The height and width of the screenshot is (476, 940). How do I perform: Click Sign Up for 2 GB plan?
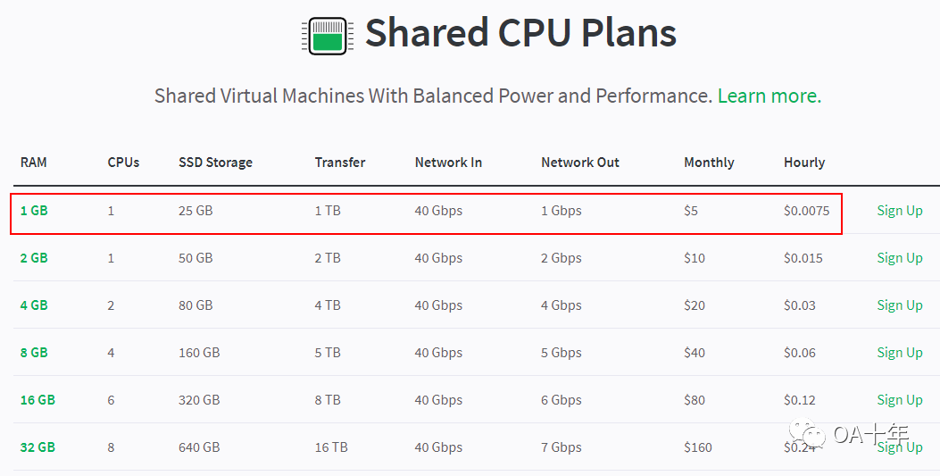[x=899, y=258]
